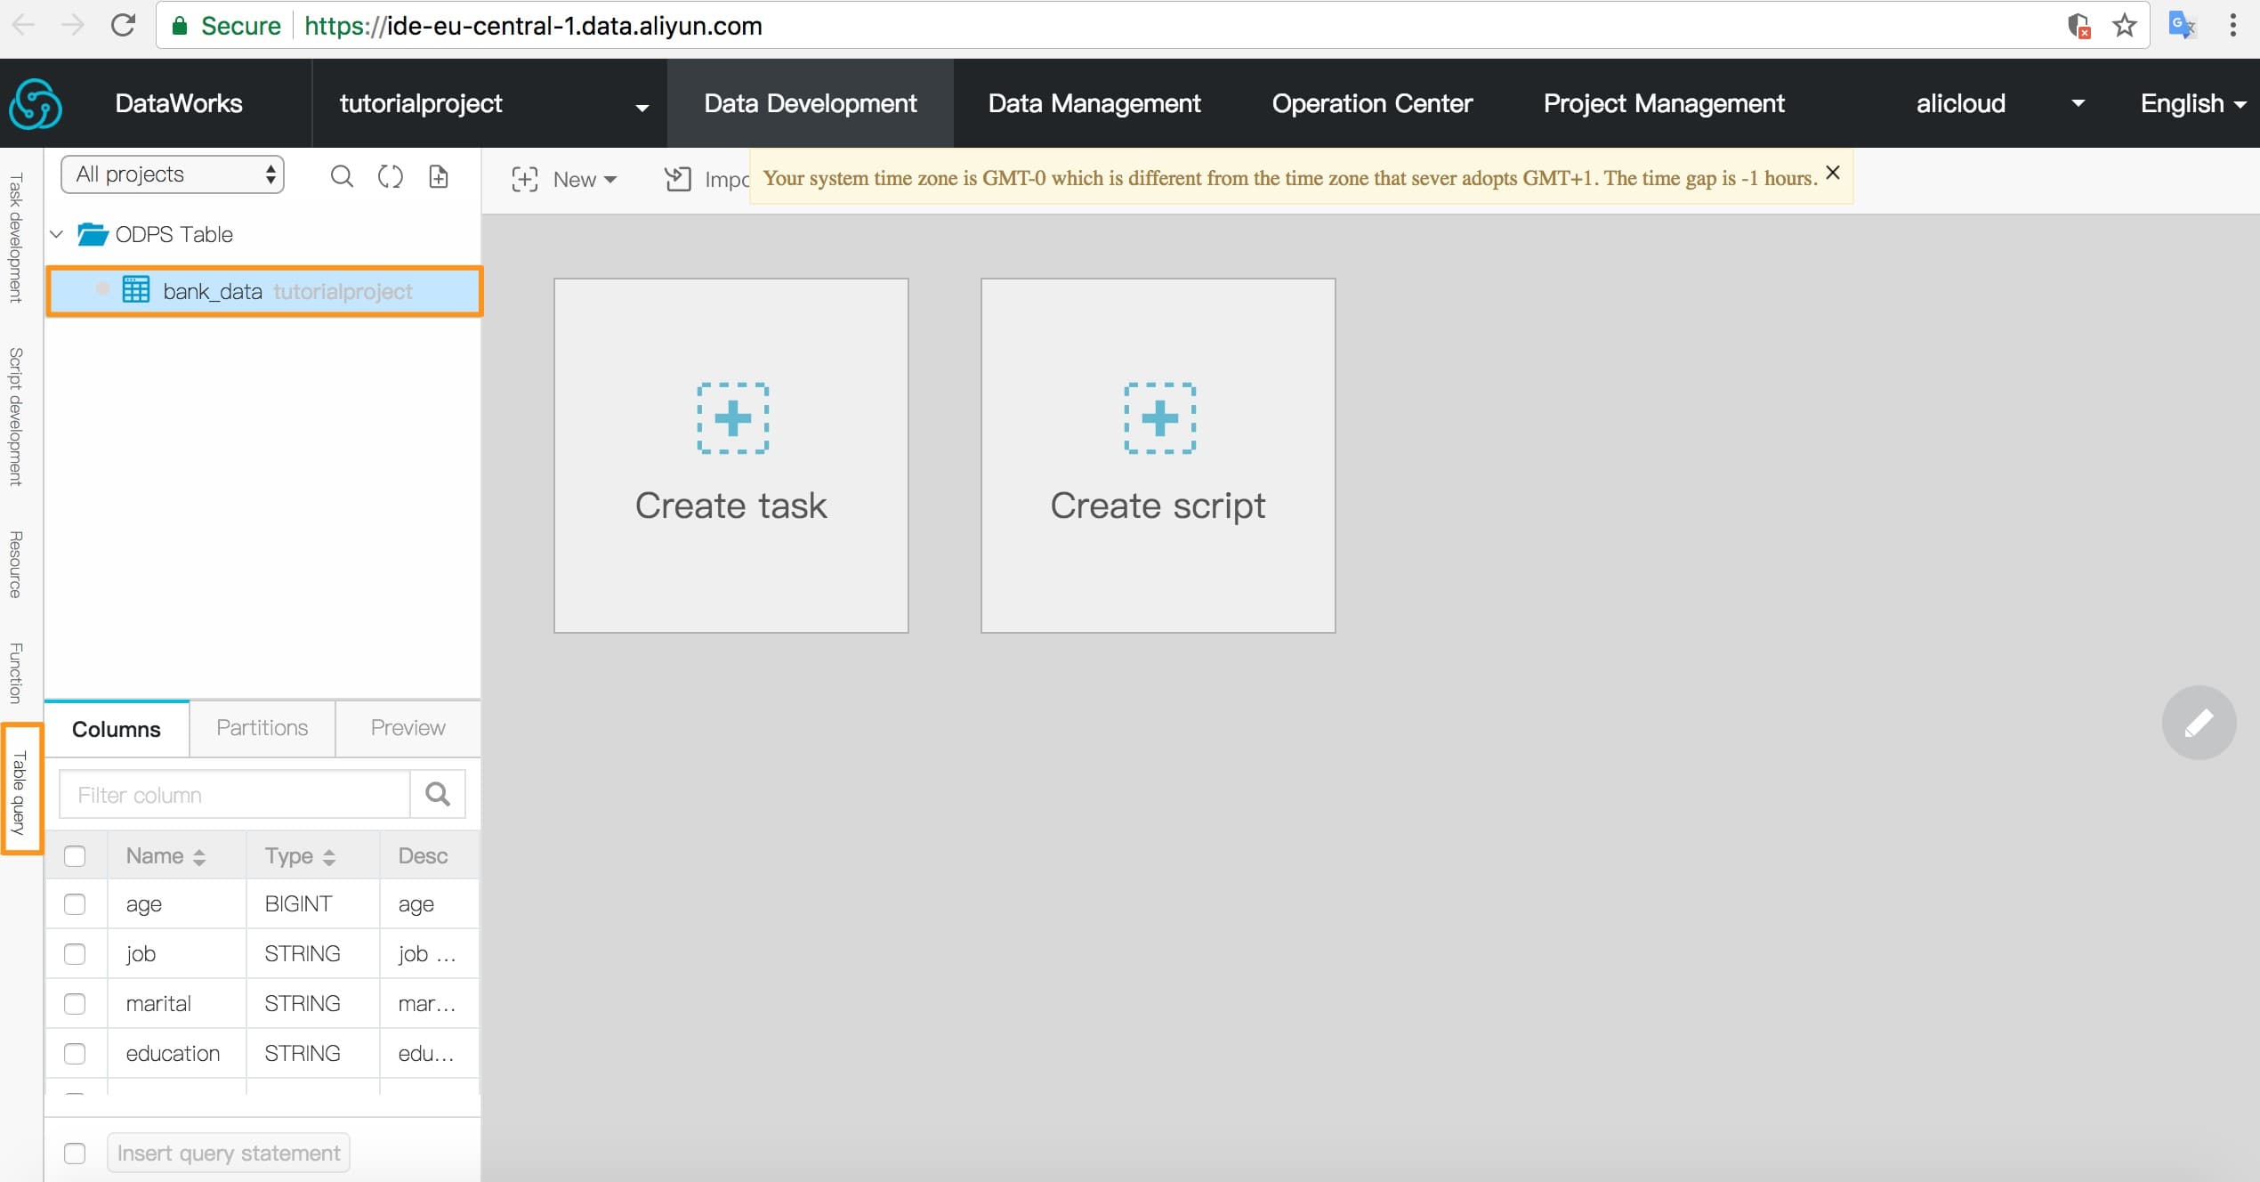Switch to the Preview tab

point(408,728)
